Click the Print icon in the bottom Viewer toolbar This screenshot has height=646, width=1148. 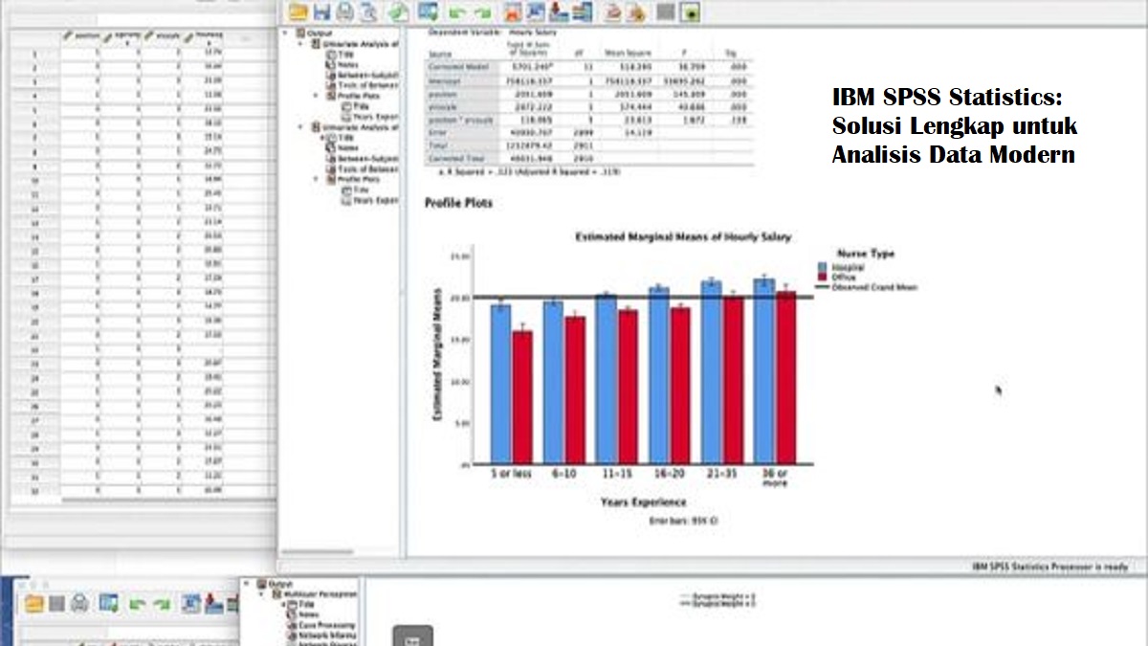tap(80, 604)
